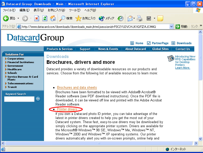Screen dimensions: 203x153
Task: Open the Global Sites navigation tab
Action: click(x=160, y=49)
